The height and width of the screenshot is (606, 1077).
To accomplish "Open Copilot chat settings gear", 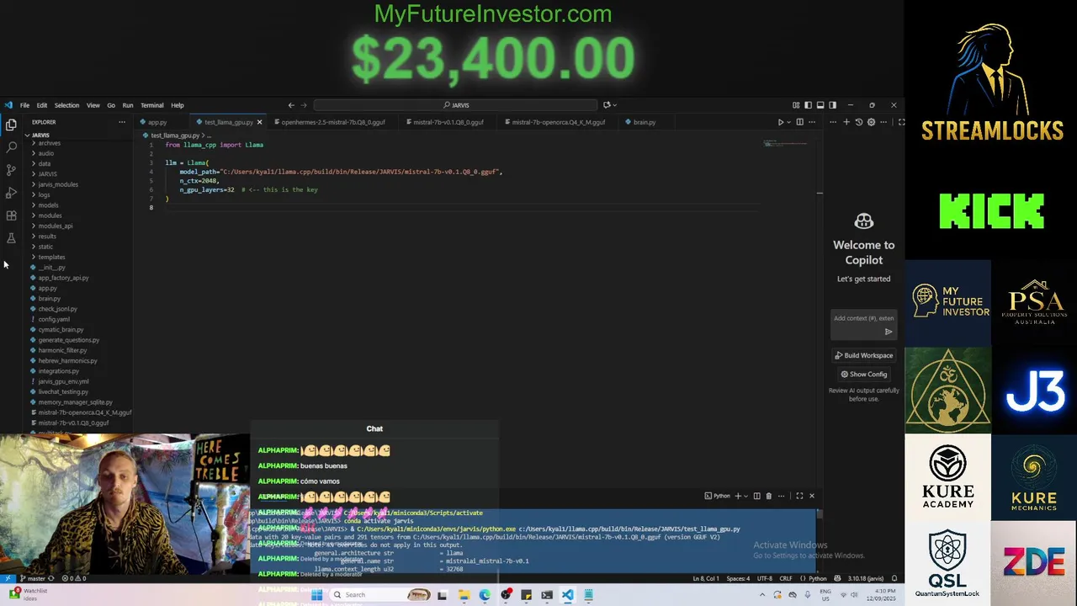I will click(x=871, y=122).
